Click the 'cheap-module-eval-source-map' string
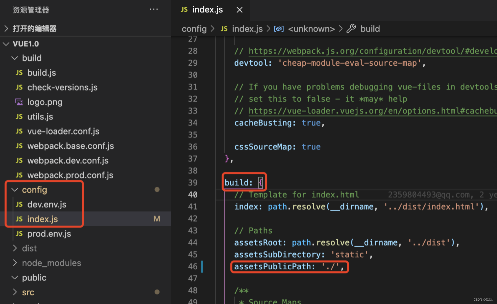Viewport: 497px width, 304px height. coord(350,63)
